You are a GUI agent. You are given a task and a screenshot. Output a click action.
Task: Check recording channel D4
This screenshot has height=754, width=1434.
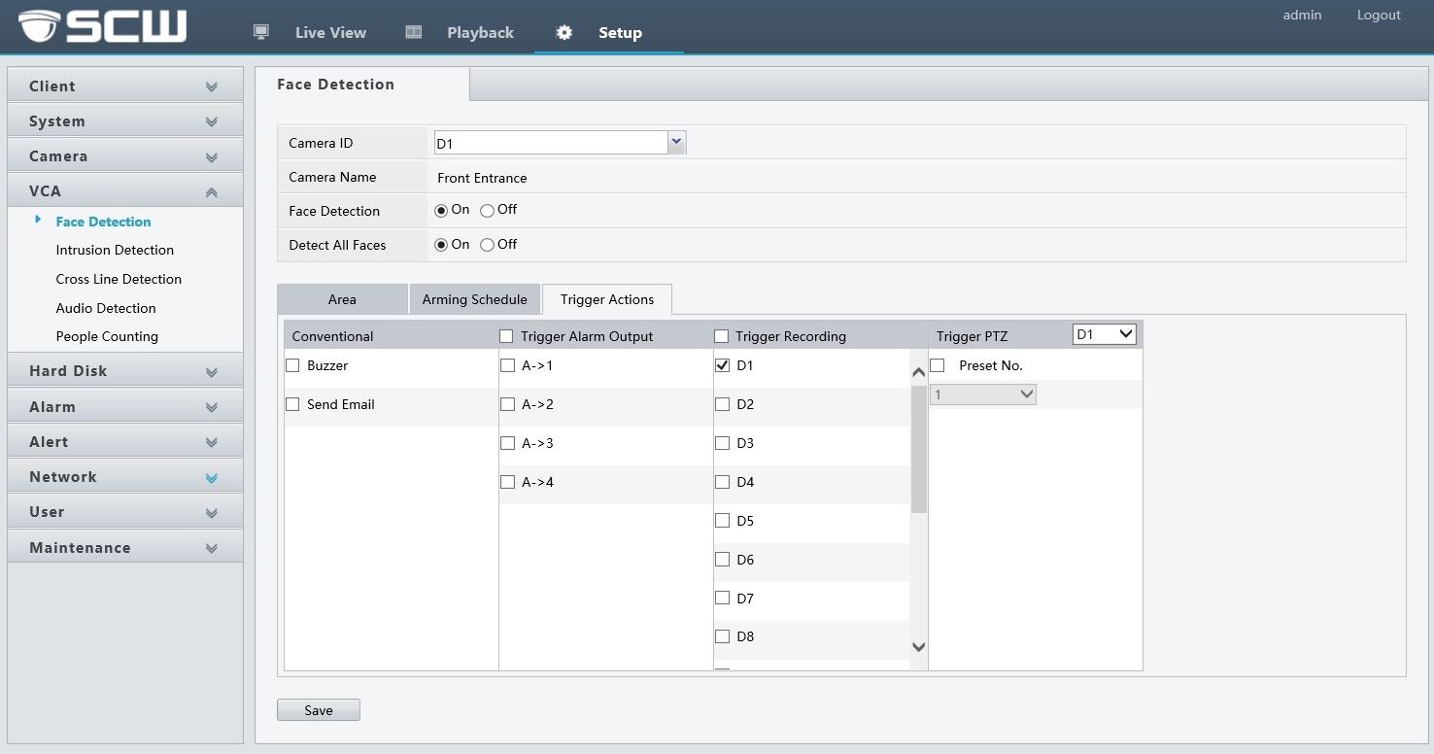click(722, 482)
